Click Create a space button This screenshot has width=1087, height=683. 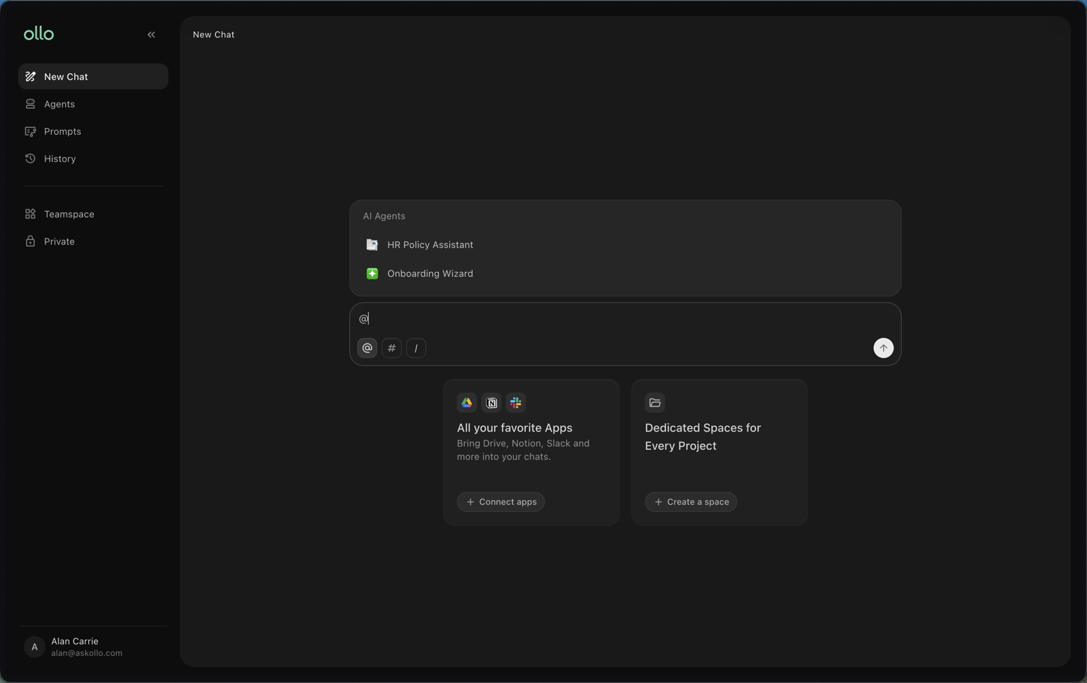(x=691, y=502)
